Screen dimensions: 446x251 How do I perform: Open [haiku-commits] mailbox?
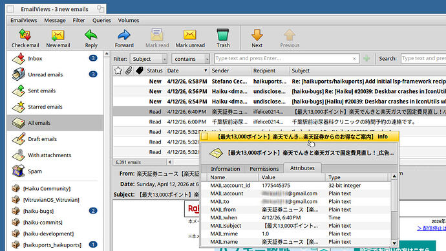point(55,223)
